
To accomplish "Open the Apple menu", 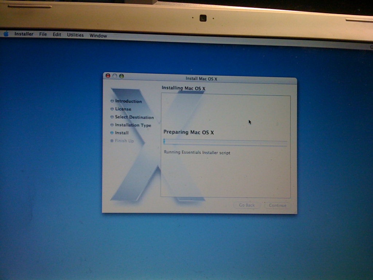I will pyautogui.click(x=6, y=34).
